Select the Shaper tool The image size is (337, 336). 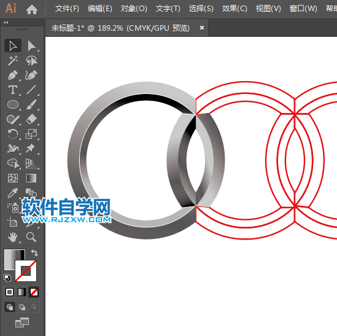pyautogui.click(x=13, y=119)
